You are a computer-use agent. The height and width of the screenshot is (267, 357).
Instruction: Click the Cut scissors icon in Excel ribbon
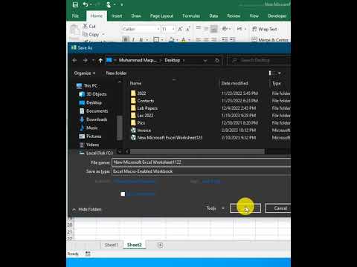pos(86,26)
